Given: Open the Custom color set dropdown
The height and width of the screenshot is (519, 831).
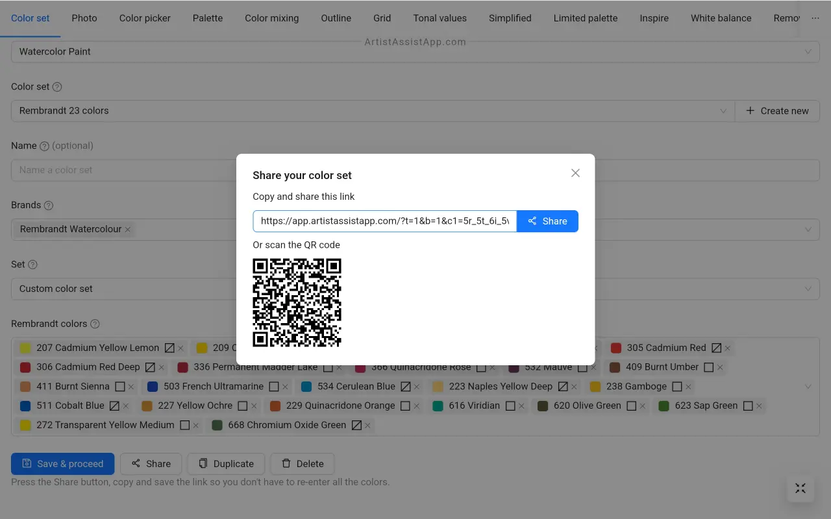Looking at the screenshot, I should (415, 289).
